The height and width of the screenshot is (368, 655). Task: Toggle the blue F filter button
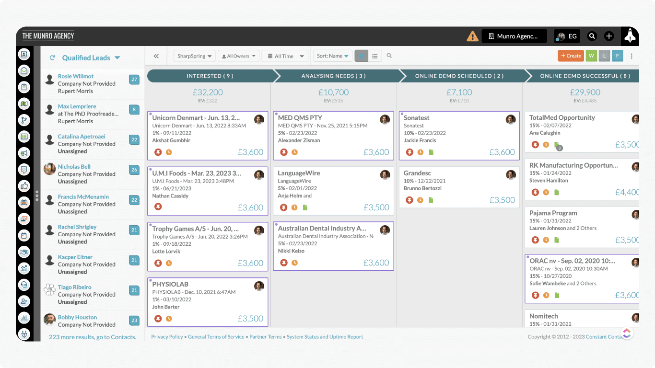617,56
